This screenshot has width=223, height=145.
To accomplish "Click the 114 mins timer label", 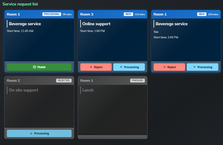I will pos(140,14).
